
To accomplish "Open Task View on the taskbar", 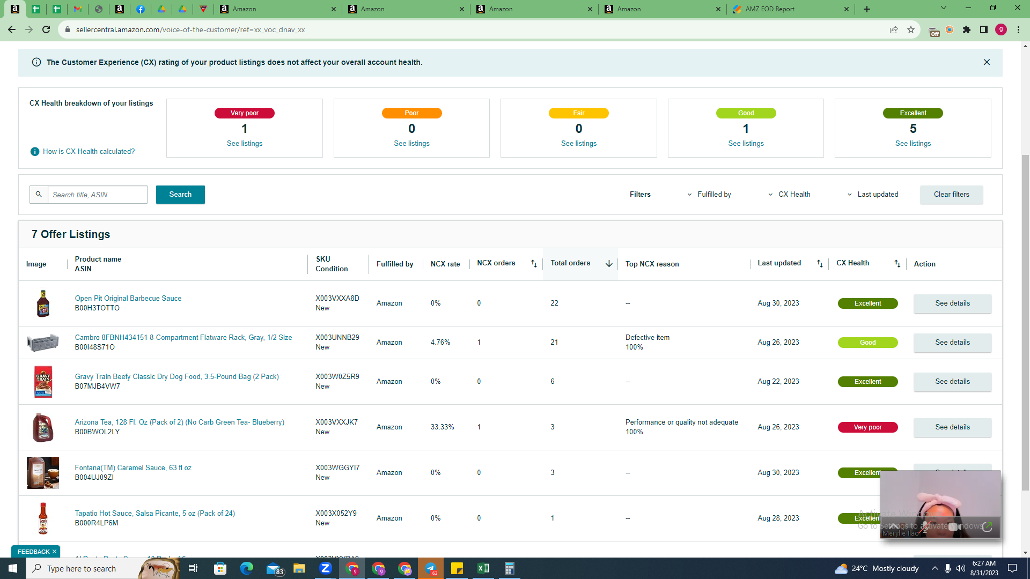I will [193, 568].
